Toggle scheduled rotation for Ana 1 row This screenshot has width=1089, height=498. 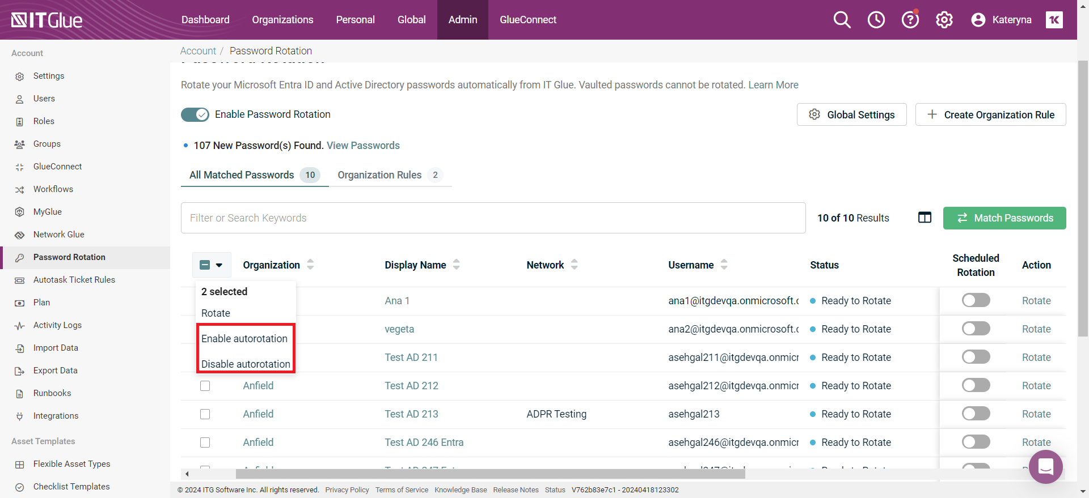pos(976,300)
